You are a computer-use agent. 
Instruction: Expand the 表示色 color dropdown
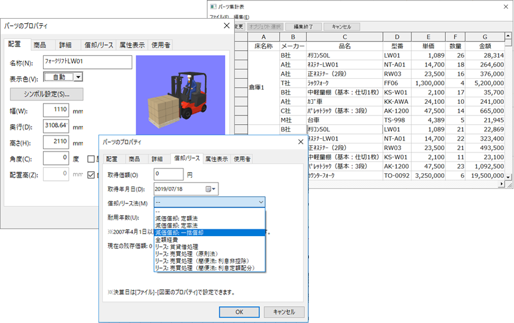[x=78, y=76]
